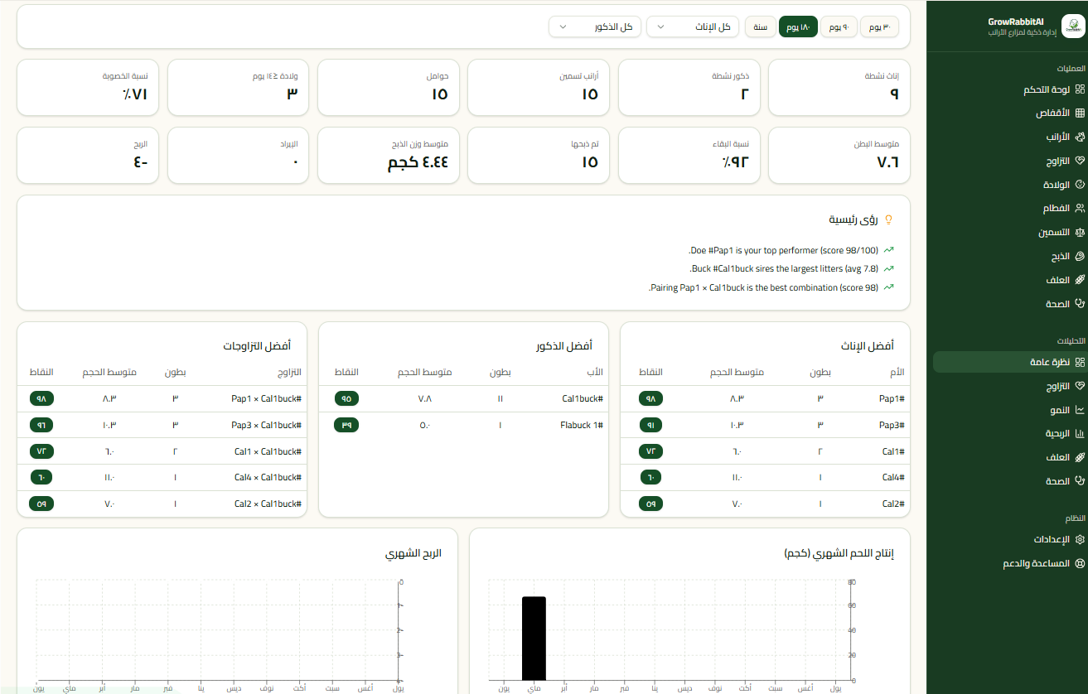Click the #Pap3 row in أفضل الإناث
Viewport: 1088px width, 694px height.
[765, 425]
